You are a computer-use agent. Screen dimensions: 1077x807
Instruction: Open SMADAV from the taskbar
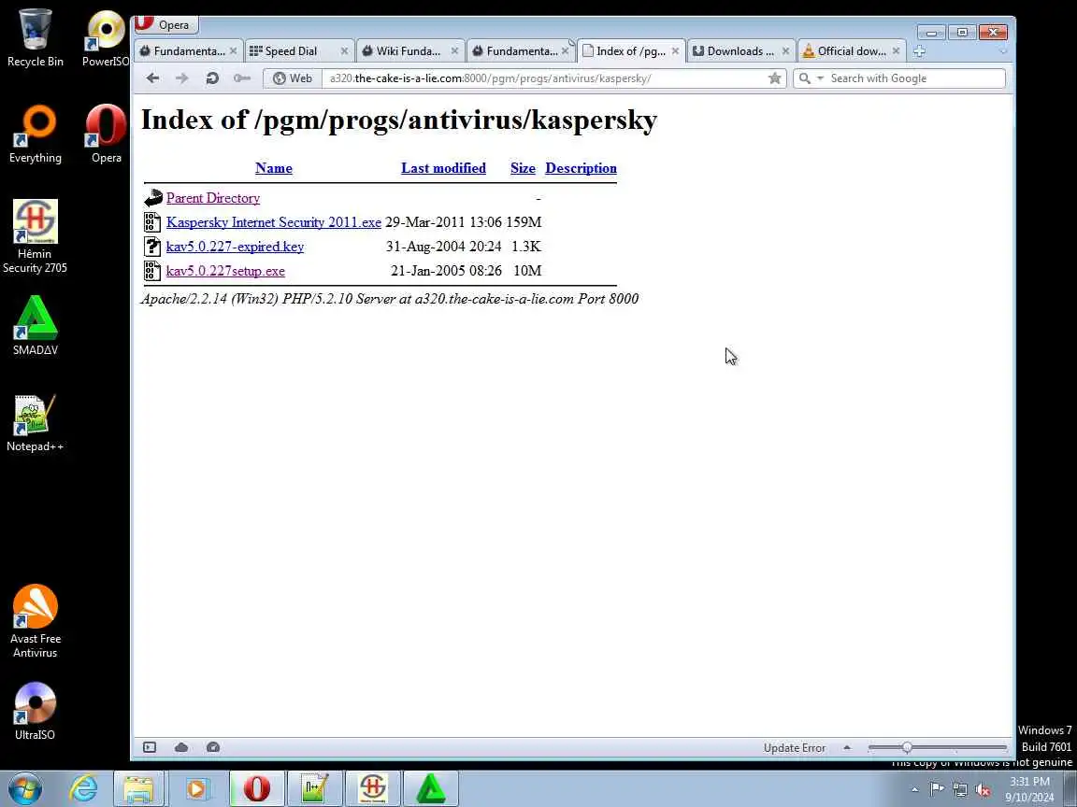coord(431,788)
